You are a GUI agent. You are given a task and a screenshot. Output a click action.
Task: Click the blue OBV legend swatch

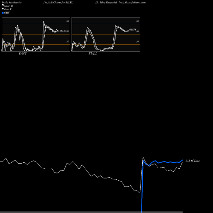(3, 13)
